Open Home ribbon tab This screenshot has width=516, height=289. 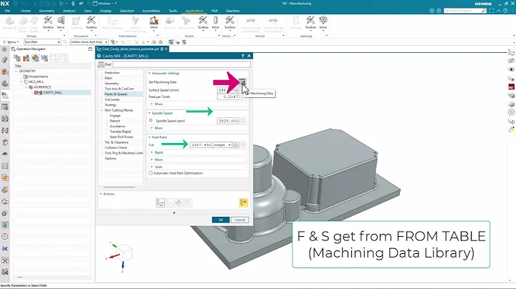click(x=26, y=11)
